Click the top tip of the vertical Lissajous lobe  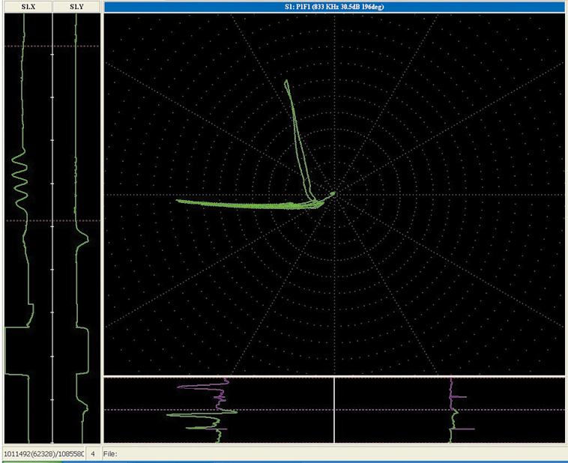click(x=286, y=81)
